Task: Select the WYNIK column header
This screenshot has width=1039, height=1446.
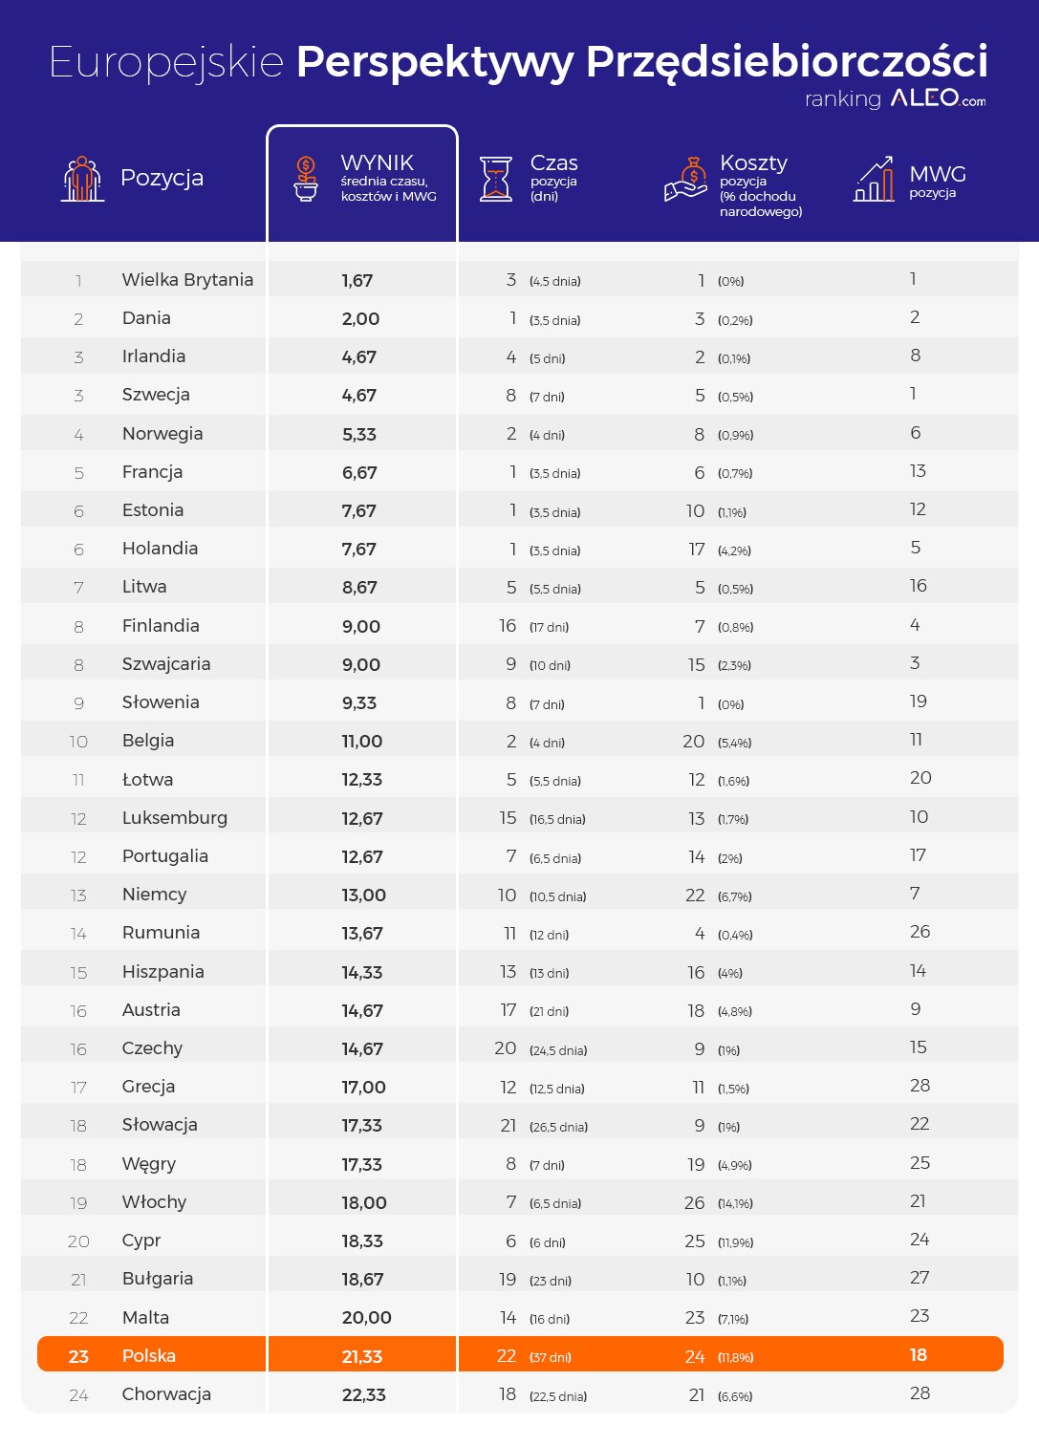Action: [378, 163]
